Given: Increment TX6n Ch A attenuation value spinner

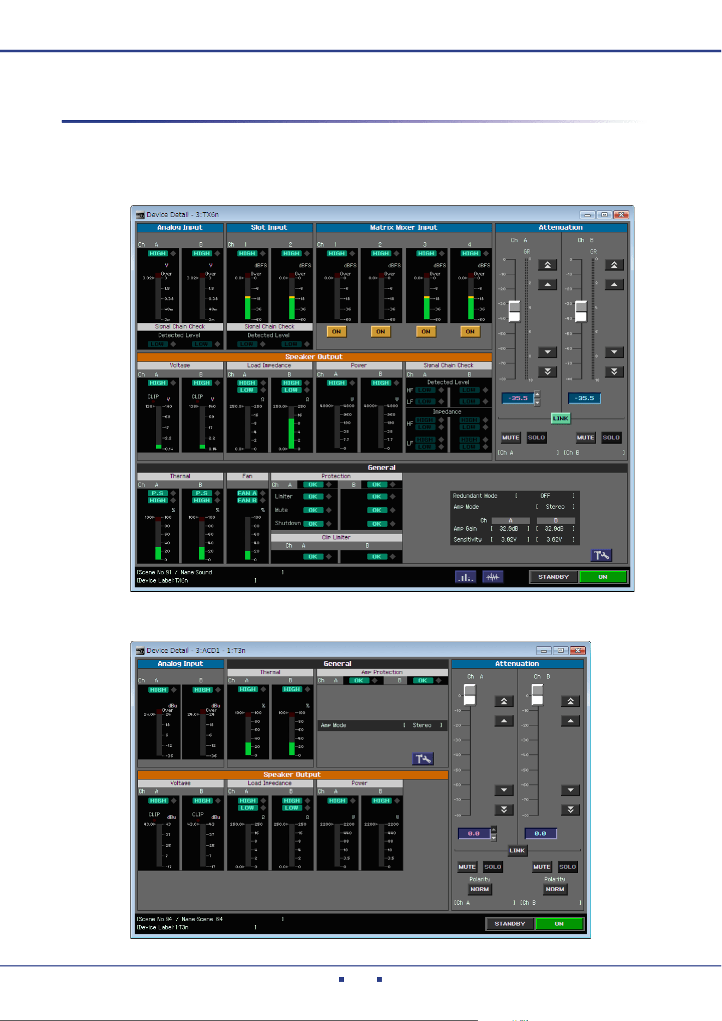Looking at the screenshot, I should 537,394.
